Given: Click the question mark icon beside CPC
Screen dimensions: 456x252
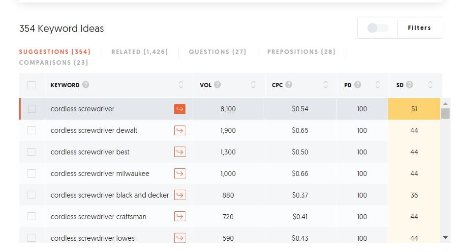Looking at the screenshot, I should [x=289, y=85].
